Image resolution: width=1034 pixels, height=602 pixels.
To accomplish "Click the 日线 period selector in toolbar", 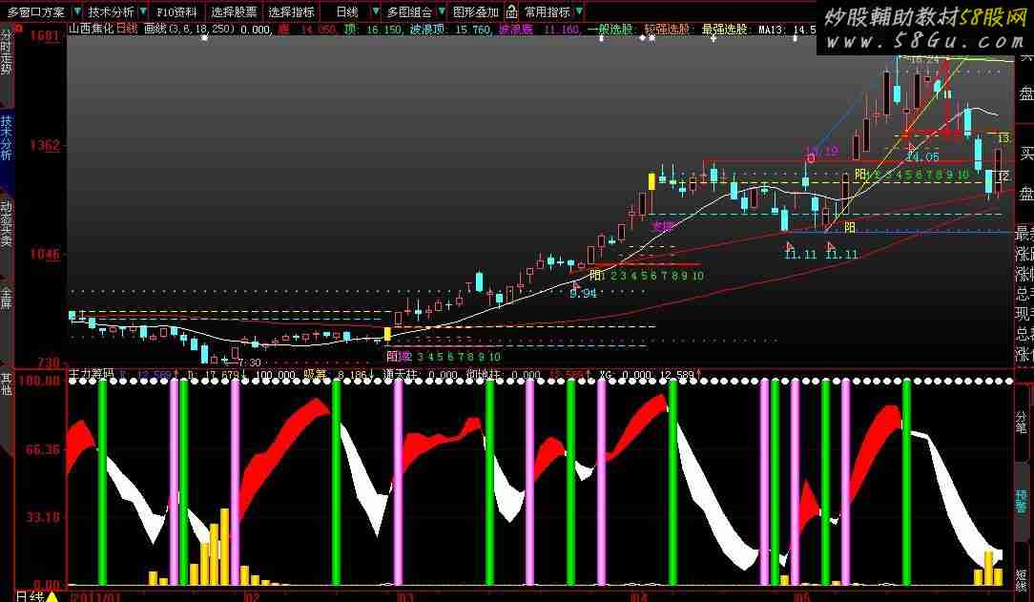I will (347, 11).
